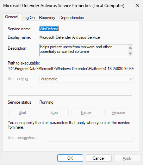
Task: Click the Pause service button
Action: 86,112
